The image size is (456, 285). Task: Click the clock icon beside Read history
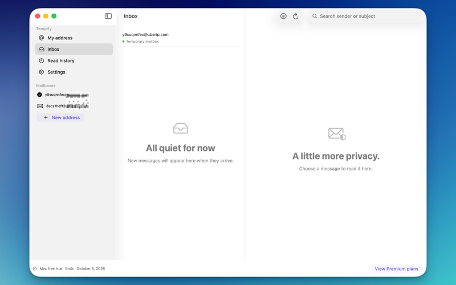(42, 60)
